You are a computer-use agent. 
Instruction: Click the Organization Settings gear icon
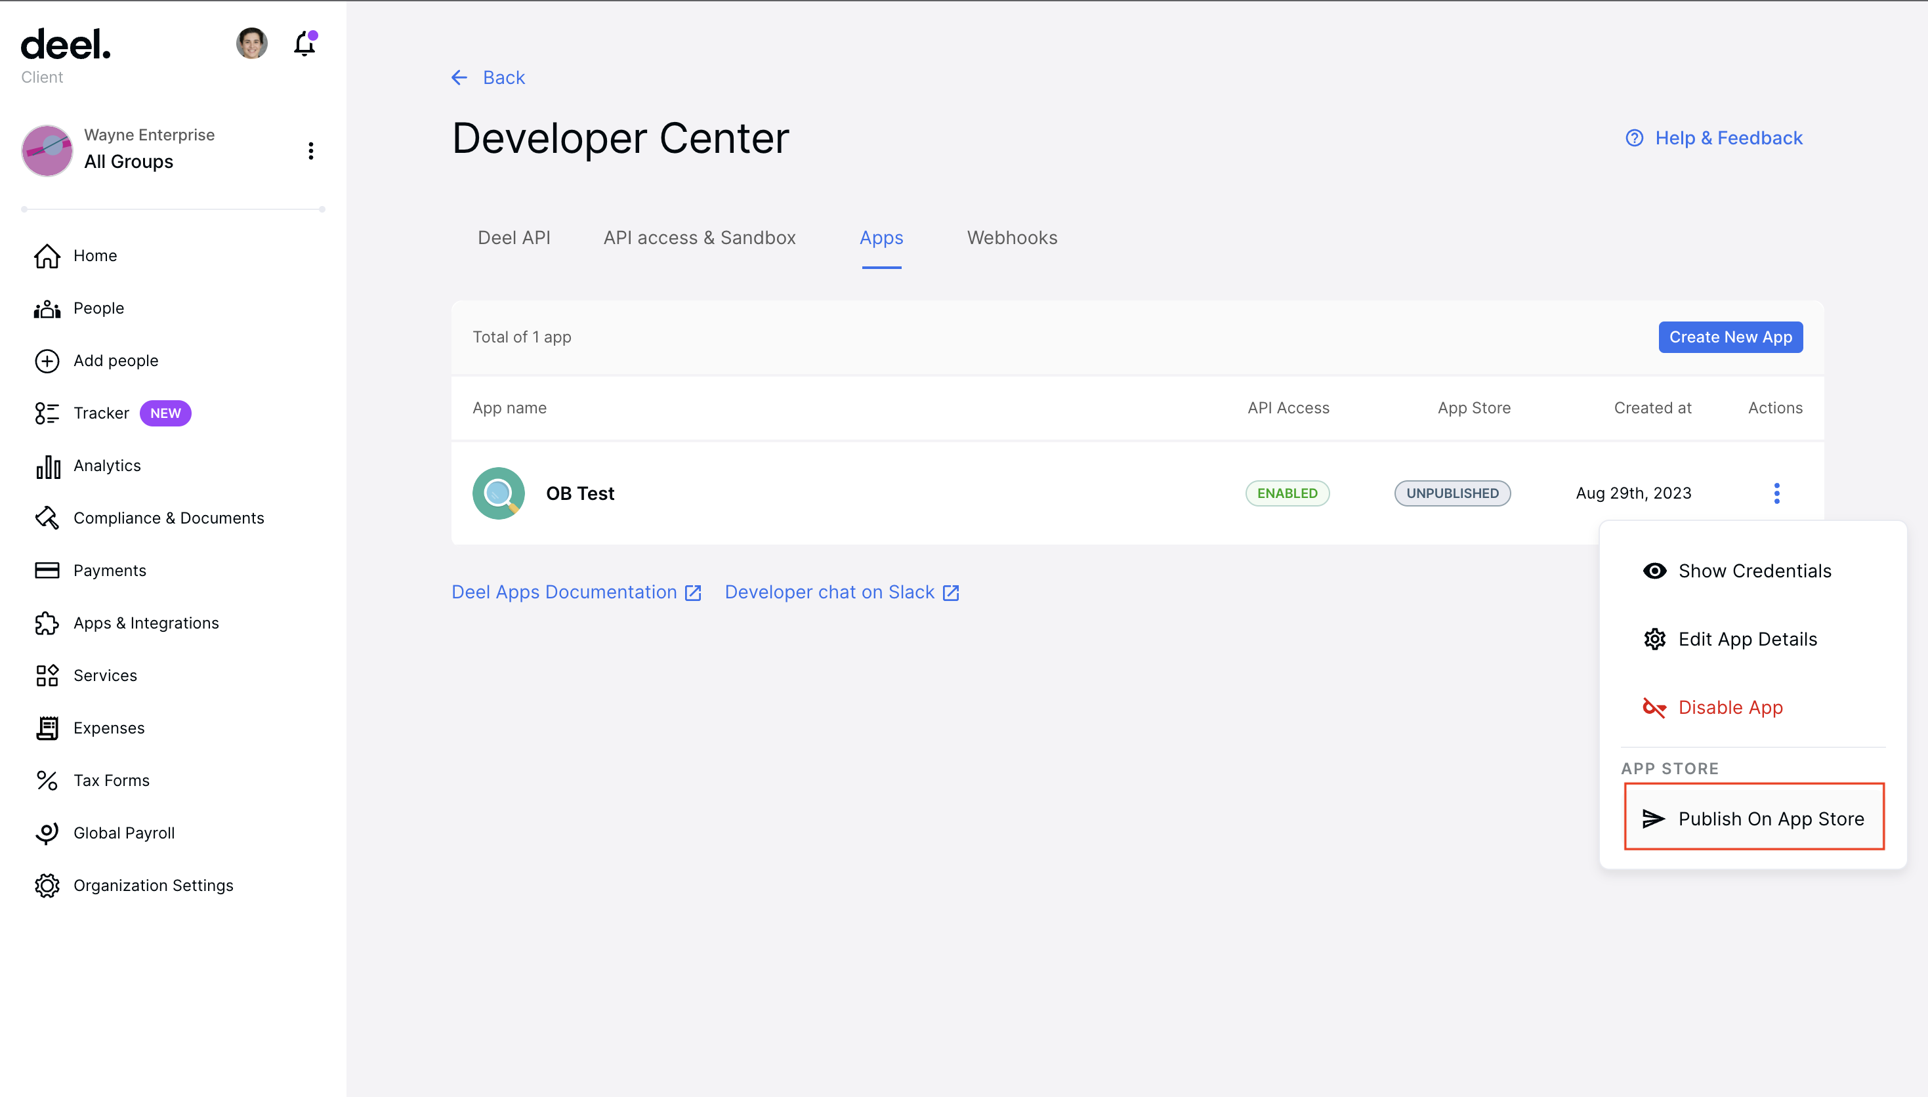(47, 885)
